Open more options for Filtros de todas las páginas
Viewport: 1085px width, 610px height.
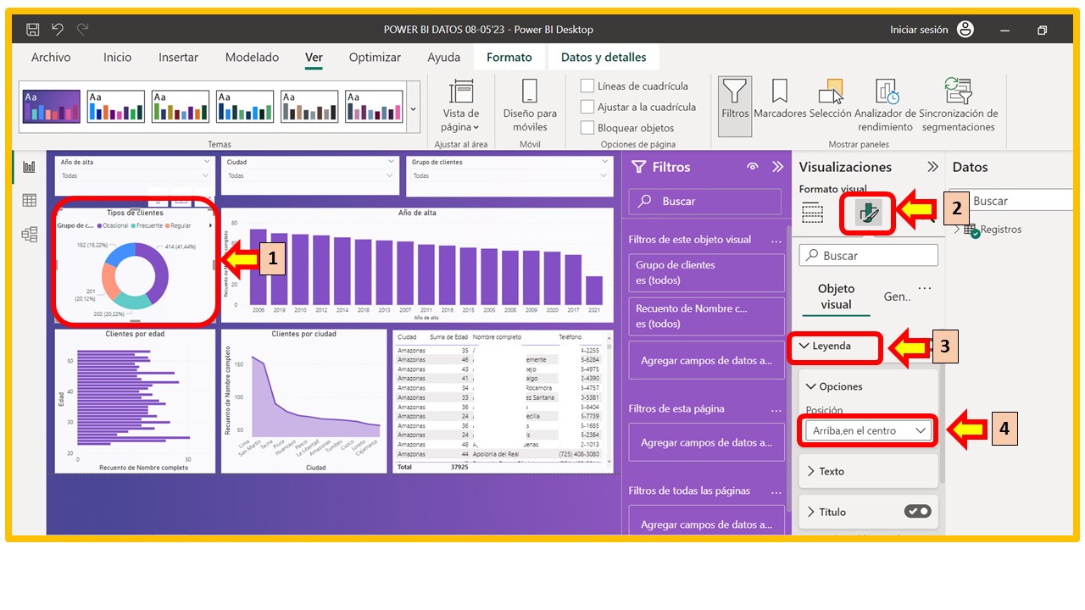(x=776, y=492)
